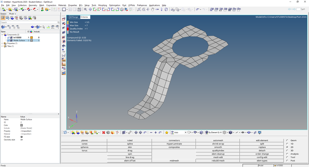
Task: Click the red X delete icon
Action: [x=104, y=132]
